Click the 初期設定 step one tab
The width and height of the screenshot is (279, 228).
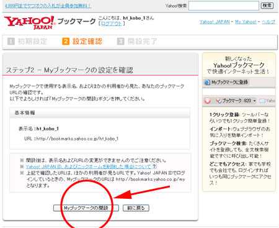tap(27, 42)
